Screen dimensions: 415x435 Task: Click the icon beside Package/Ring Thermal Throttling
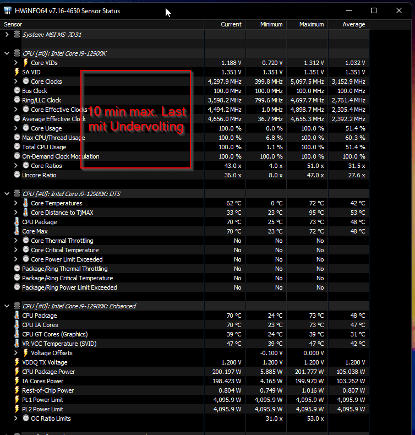pyautogui.click(x=17, y=269)
